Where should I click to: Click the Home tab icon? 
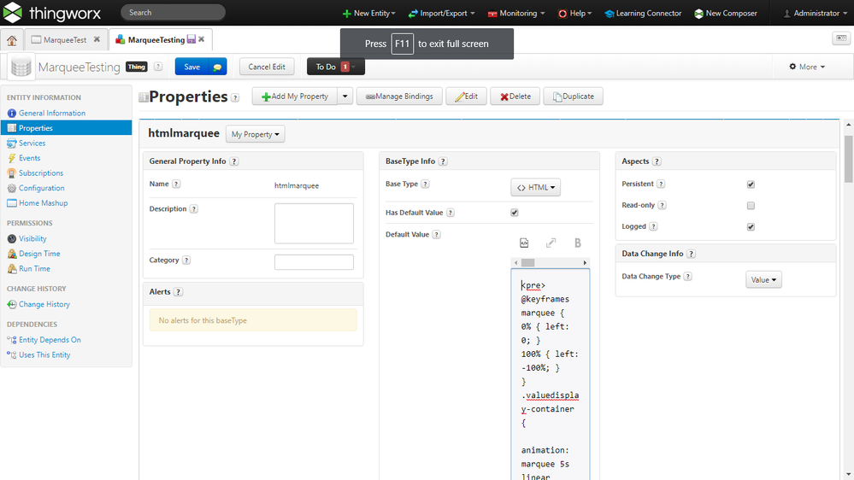(x=12, y=40)
